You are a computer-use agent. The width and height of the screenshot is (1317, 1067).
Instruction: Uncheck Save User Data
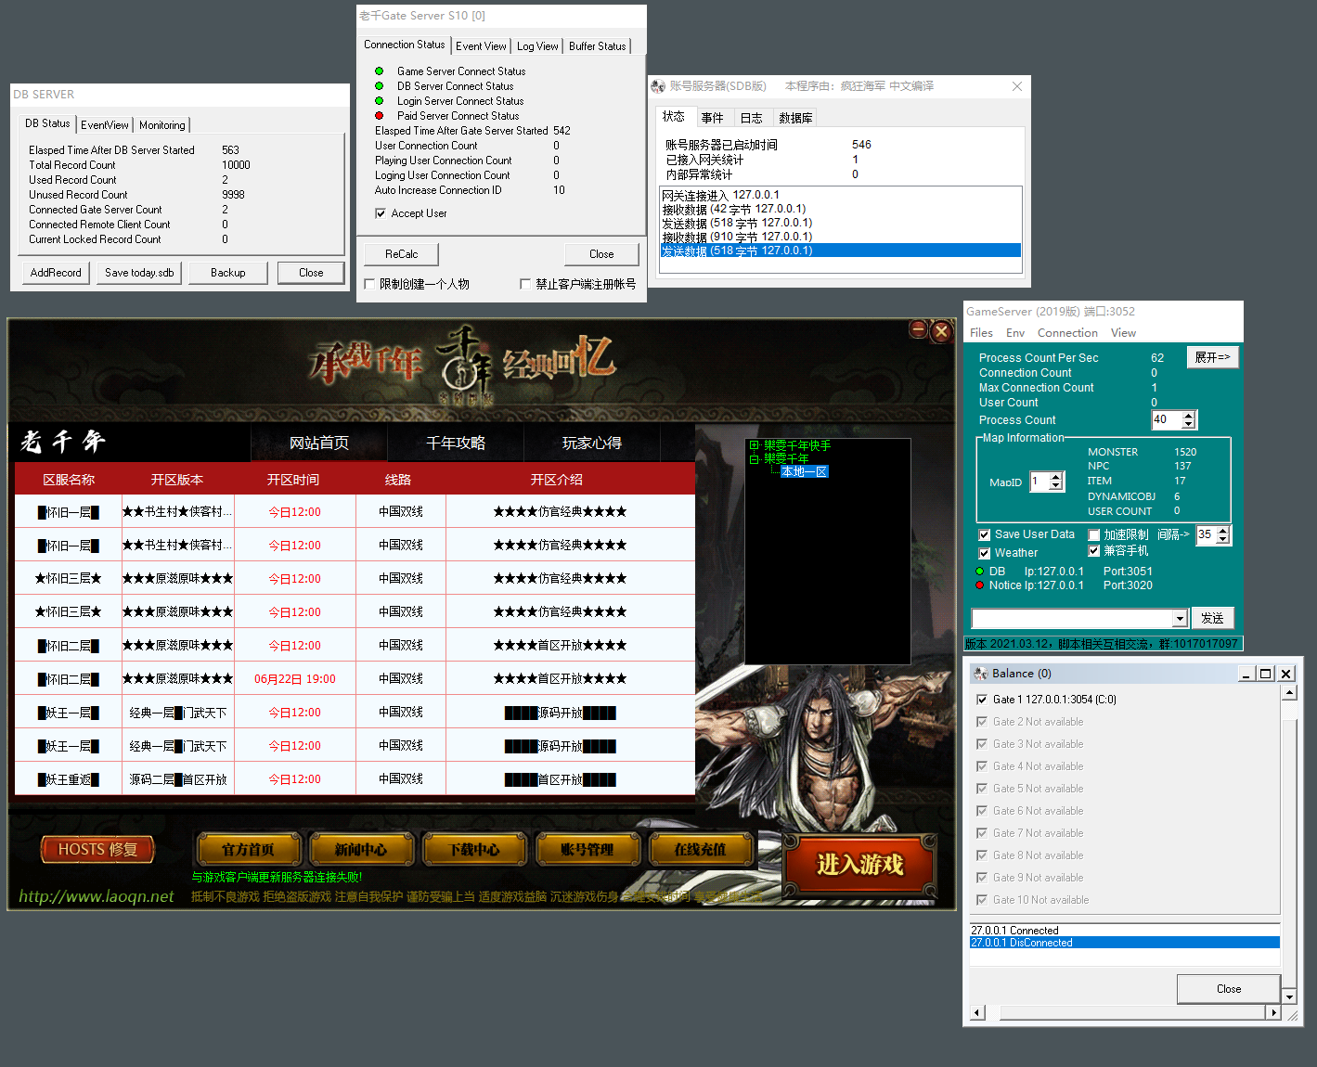point(985,534)
